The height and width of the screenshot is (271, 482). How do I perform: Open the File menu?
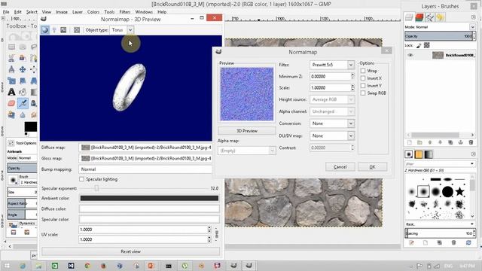pyautogui.click(x=6, y=12)
